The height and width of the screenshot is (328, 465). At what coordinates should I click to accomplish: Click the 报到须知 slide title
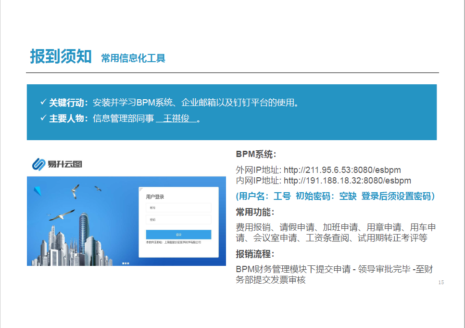61,57
